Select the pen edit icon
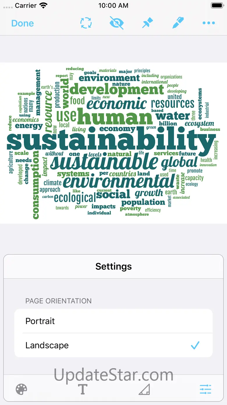This screenshot has height=405, width=227. click(x=178, y=23)
